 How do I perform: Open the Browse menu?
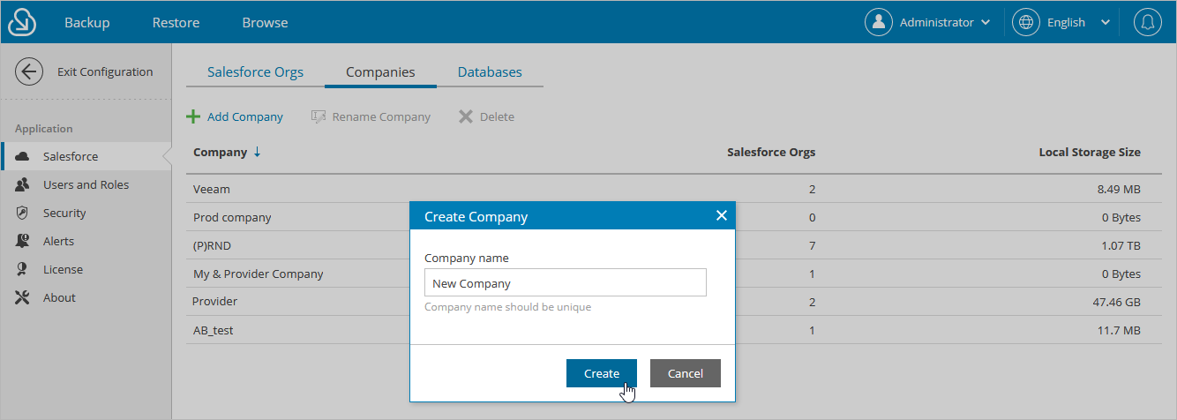pos(265,22)
